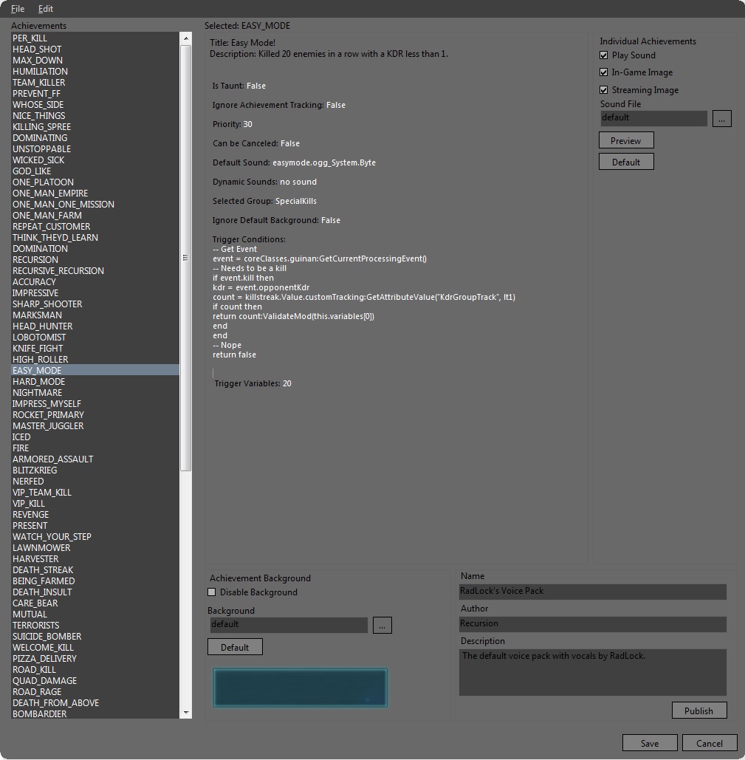Preview the selected sound
Image resolution: width=745 pixels, height=760 pixels.
pos(625,140)
